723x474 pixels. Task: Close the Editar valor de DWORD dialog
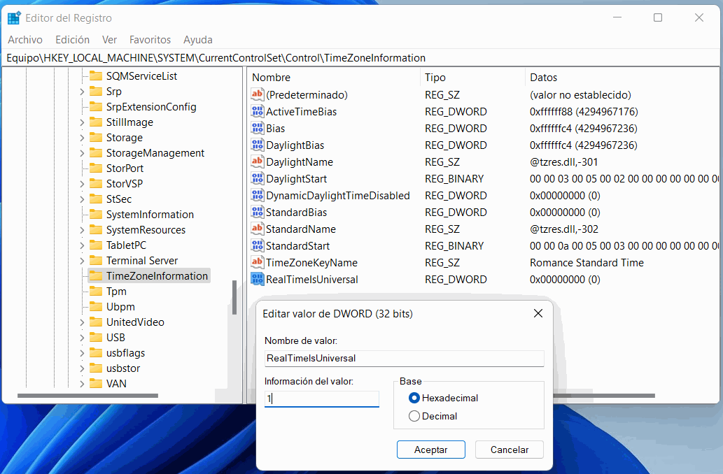(538, 314)
